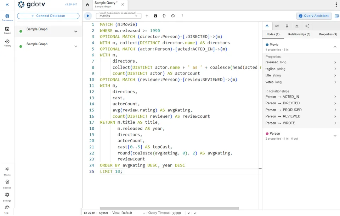The width and height of the screenshot is (340, 216).
Task: Switch to Nodes (2) tab
Action: point(273,34)
